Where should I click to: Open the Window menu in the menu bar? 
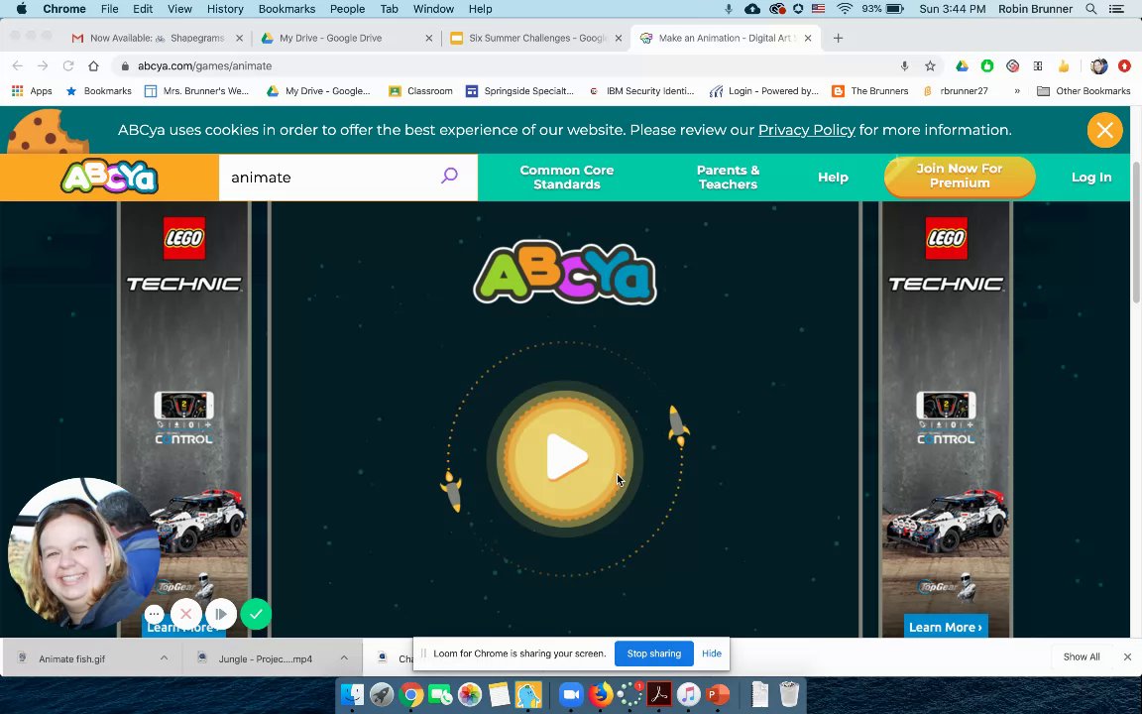tap(433, 9)
